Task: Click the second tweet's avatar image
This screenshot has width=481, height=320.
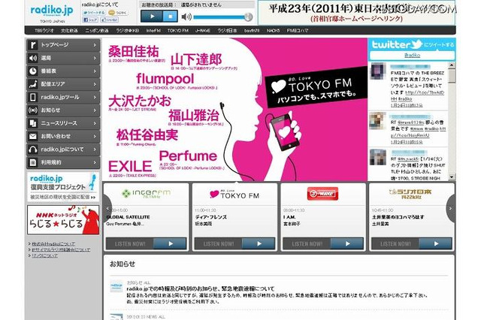Action: tap(377, 120)
